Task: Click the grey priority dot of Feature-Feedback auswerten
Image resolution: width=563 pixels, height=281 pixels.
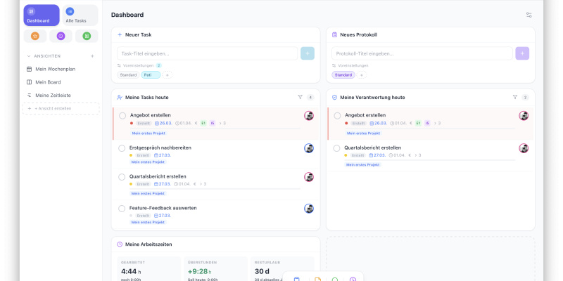Action: click(x=131, y=216)
